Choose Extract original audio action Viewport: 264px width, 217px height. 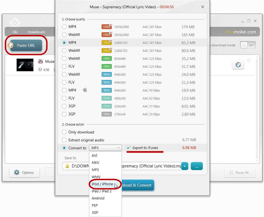(64, 140)
